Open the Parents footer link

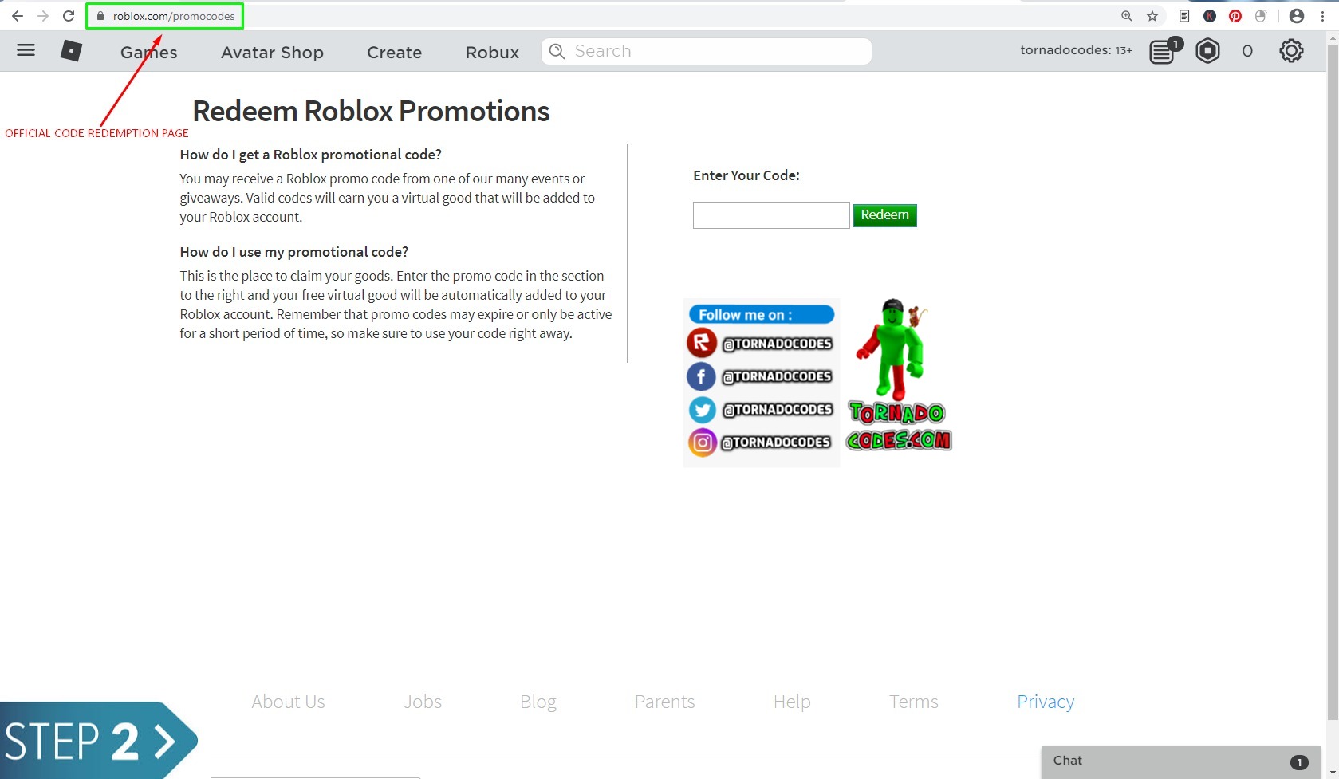(x=664, y=702)
